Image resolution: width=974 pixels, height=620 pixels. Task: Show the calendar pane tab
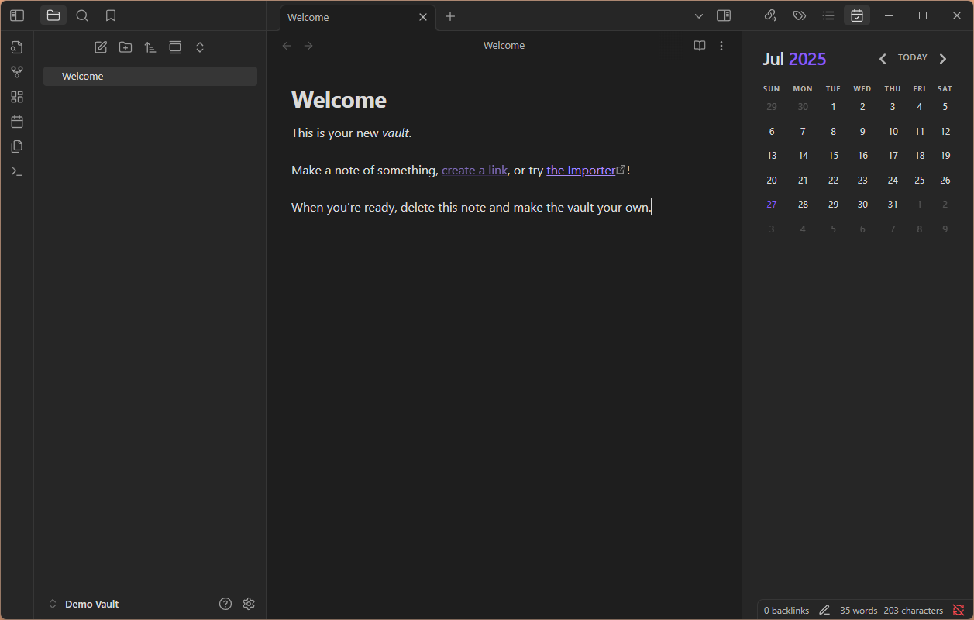coord(857,15)
